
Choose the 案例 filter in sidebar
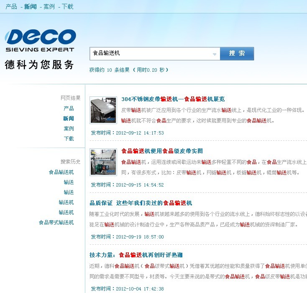69,129
